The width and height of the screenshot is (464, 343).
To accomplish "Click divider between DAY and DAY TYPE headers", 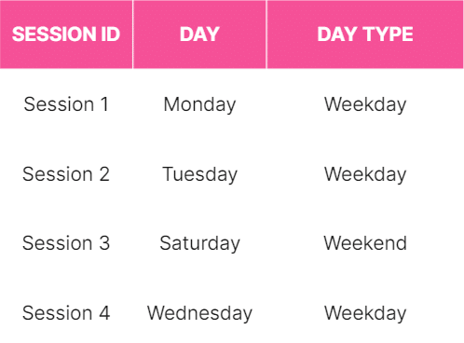I will [266, 34].
